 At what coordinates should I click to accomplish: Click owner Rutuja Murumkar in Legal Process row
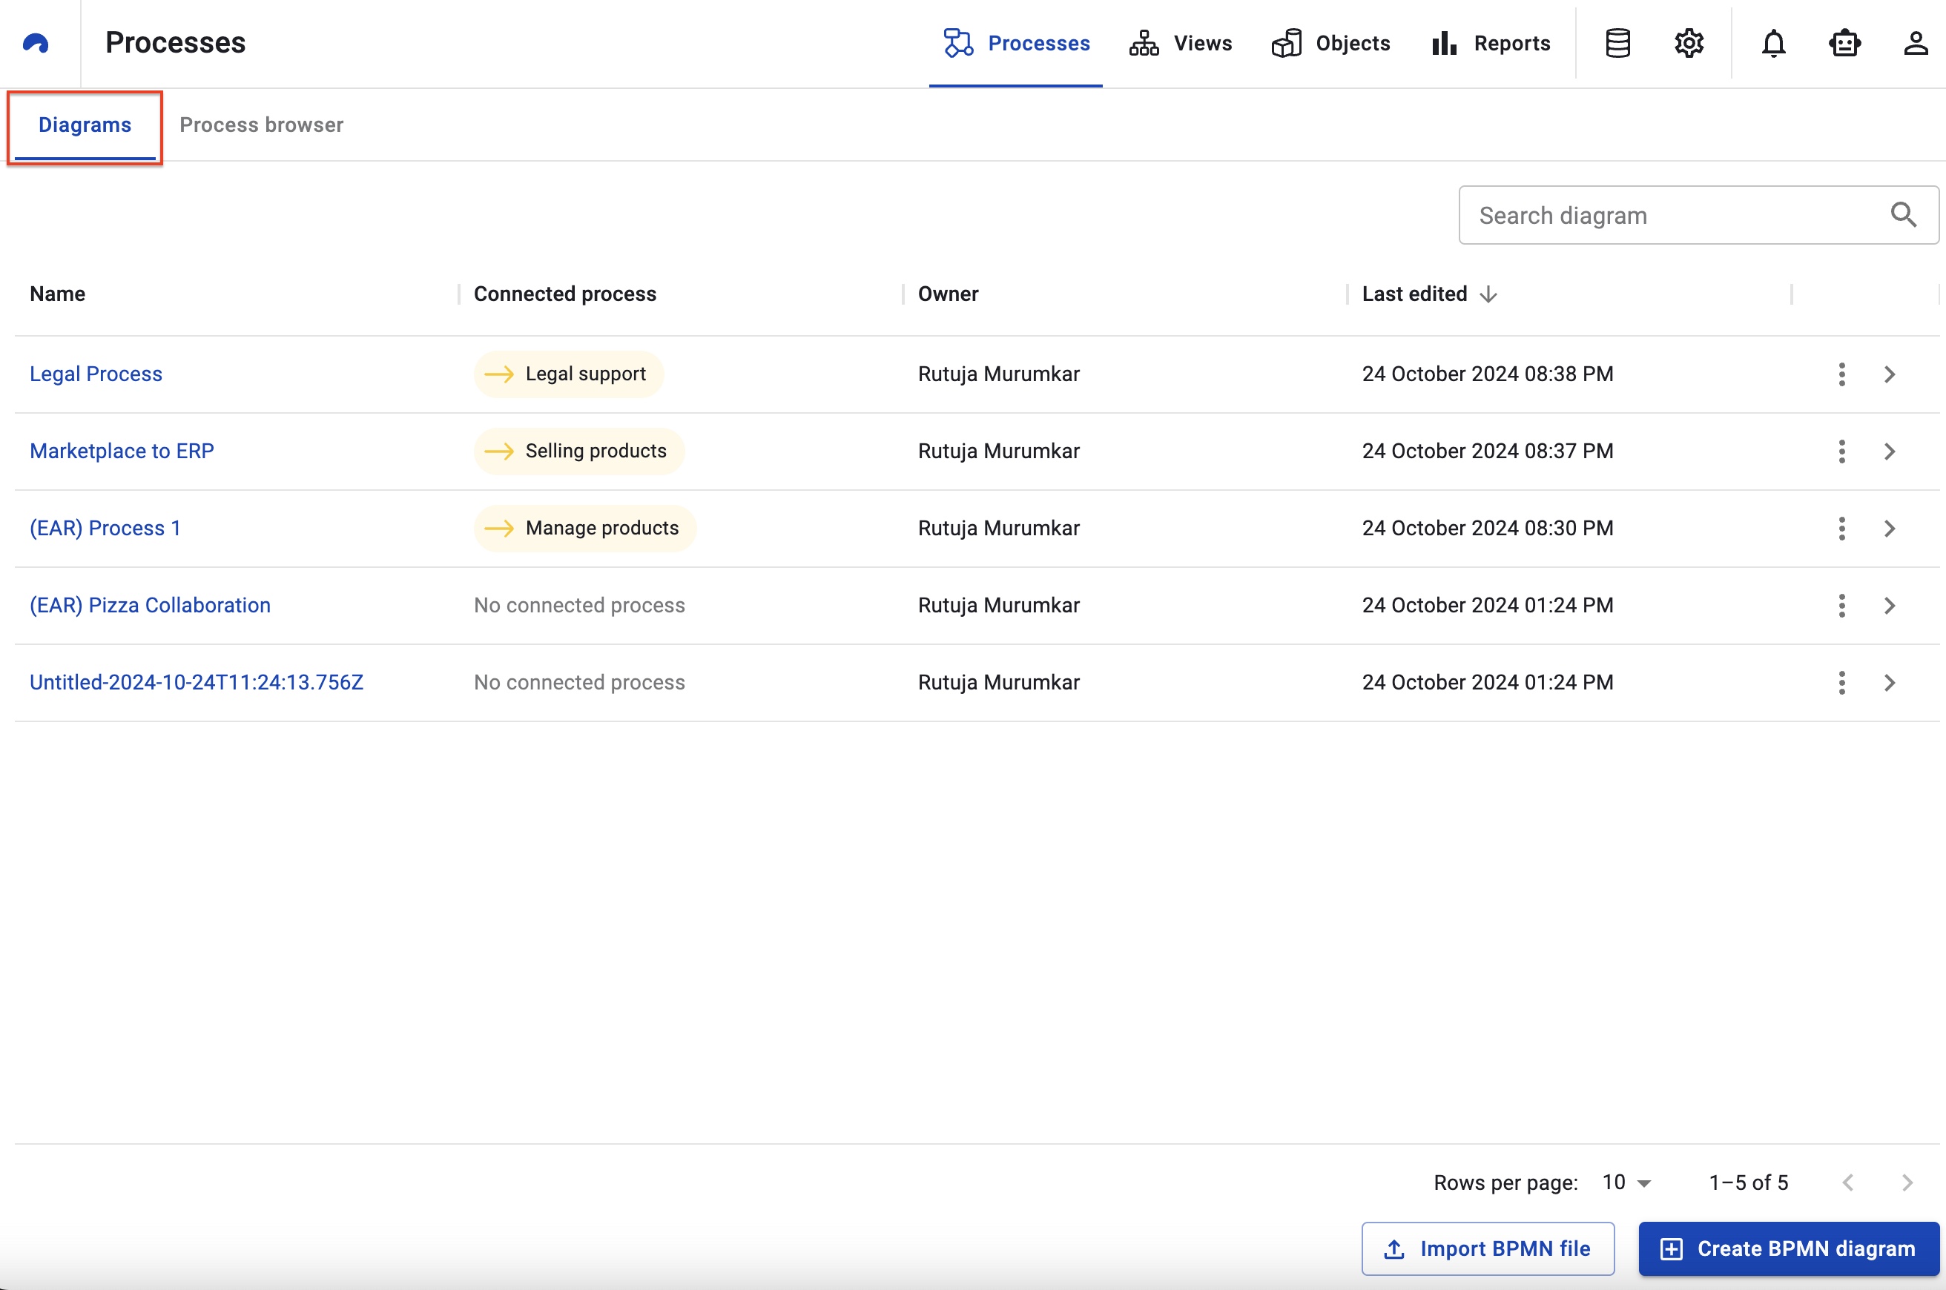pyautogui.click(x=999, y=374)
